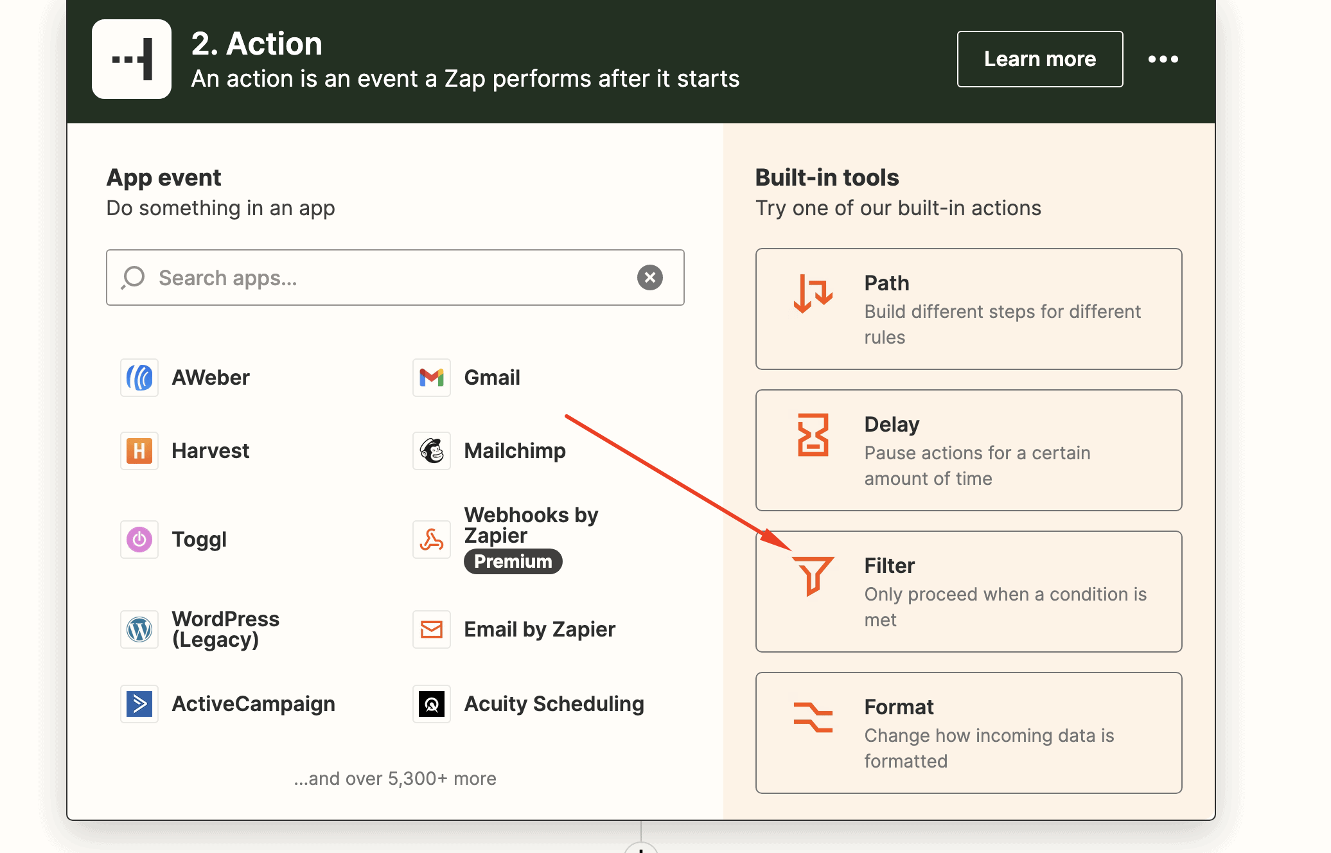Select the Gmail app icon
The height and width of the screenshot is (853, 1331).
click(432, 378)
